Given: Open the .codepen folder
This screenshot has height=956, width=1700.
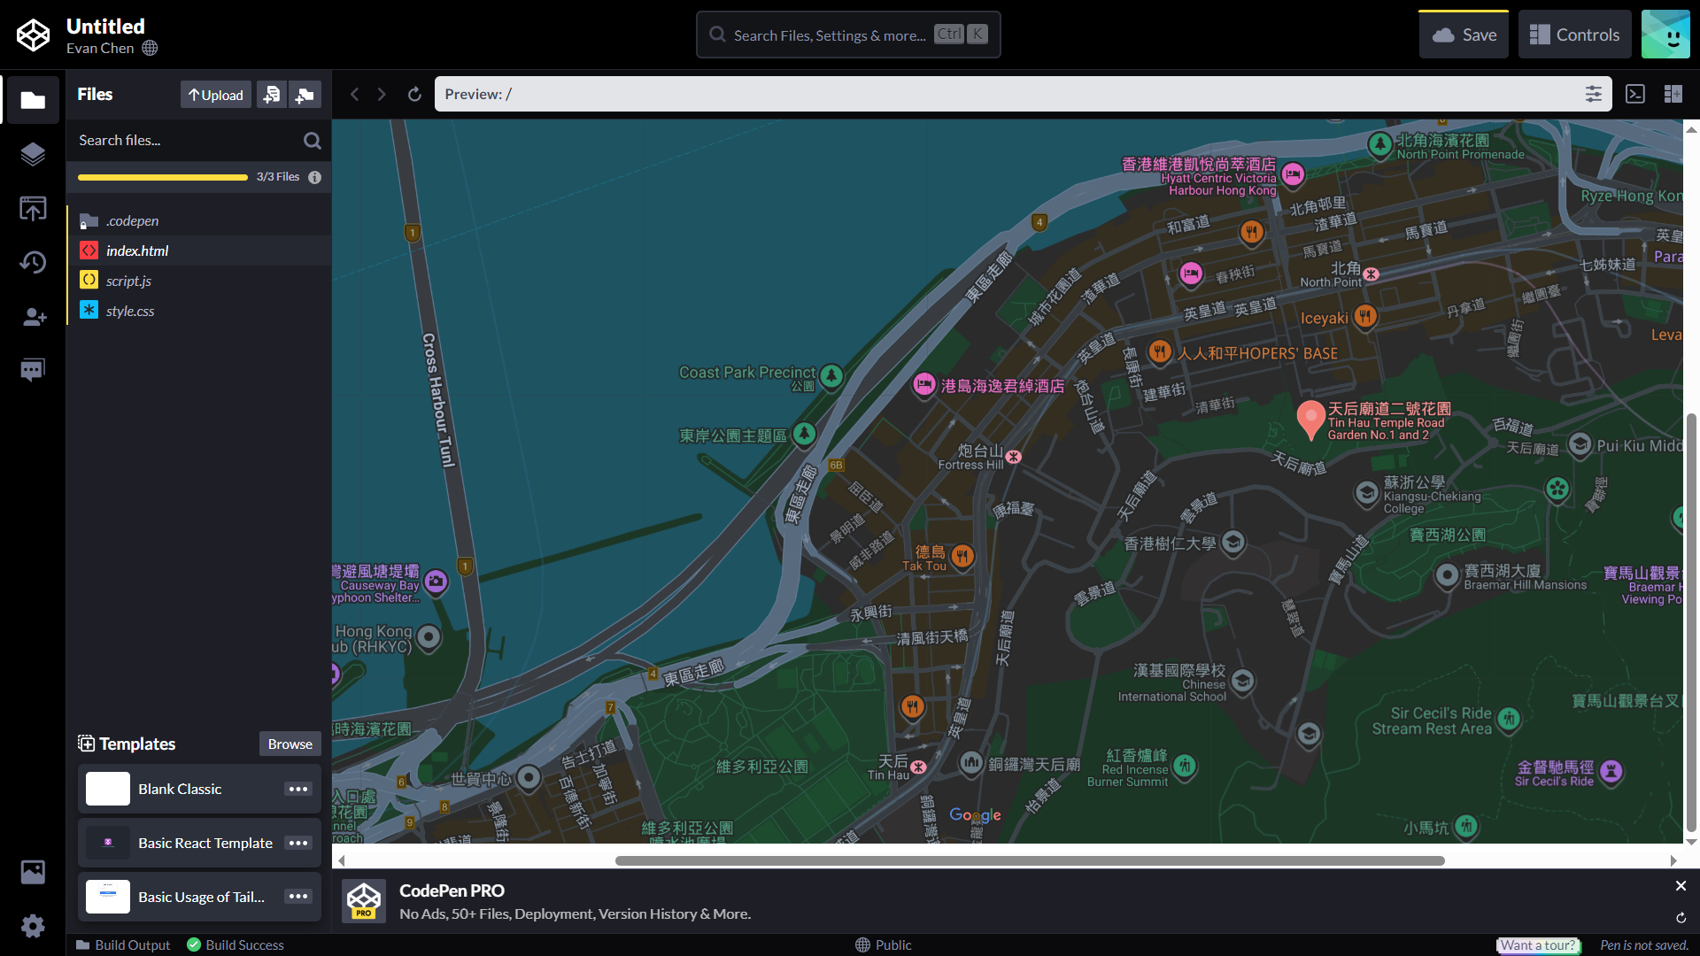Looking at the screenshot, I should tap(199, 220).
